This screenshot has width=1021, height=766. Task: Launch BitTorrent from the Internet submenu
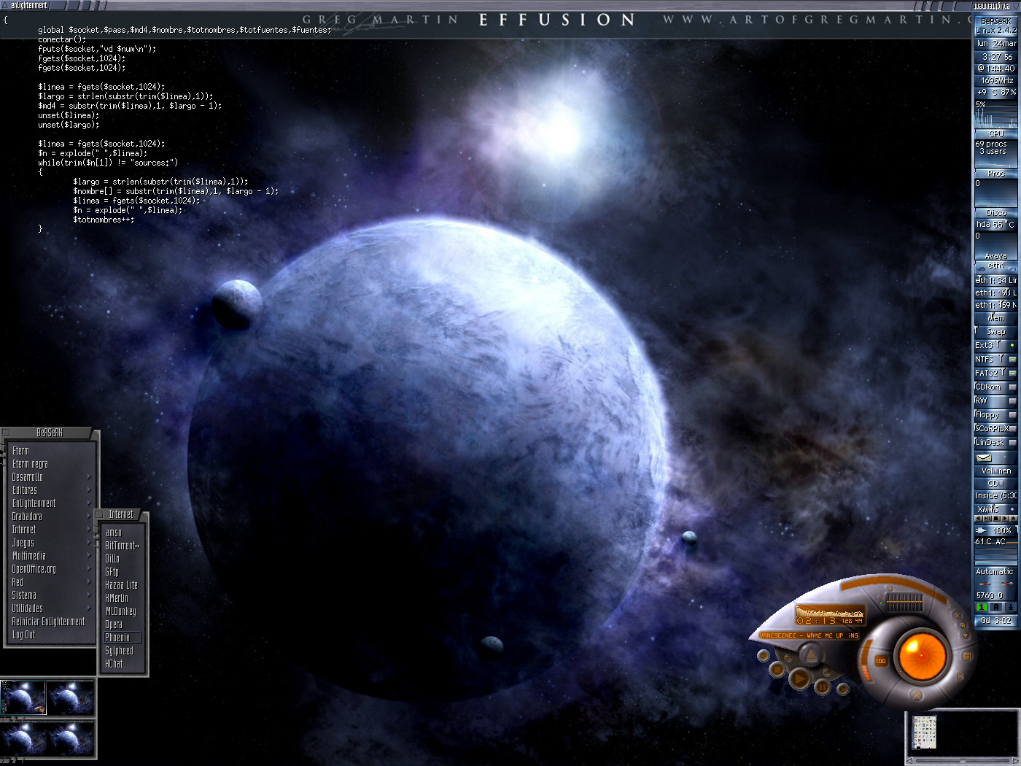click(123, 546)
